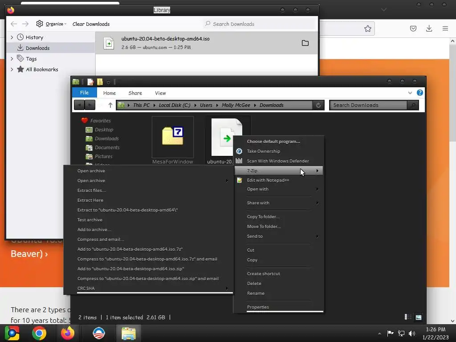Image resolution: width=456 pixels, height=342 pixels.
Task: Select Test archive option
Action: pos(90,220)
